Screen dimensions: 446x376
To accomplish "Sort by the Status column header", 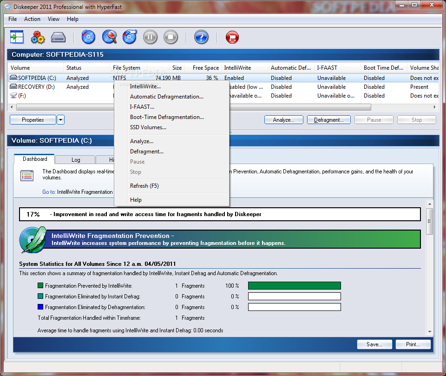I will click(x=86, y=68).
